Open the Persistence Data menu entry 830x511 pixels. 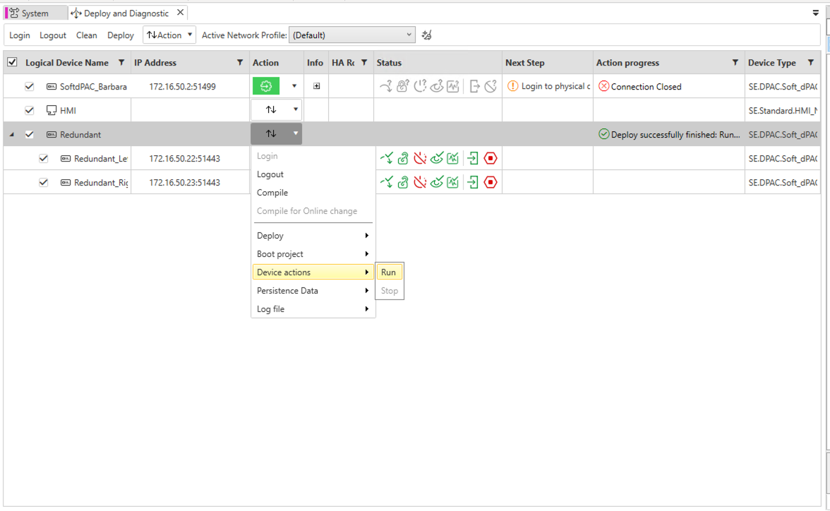tap(313, 290)
